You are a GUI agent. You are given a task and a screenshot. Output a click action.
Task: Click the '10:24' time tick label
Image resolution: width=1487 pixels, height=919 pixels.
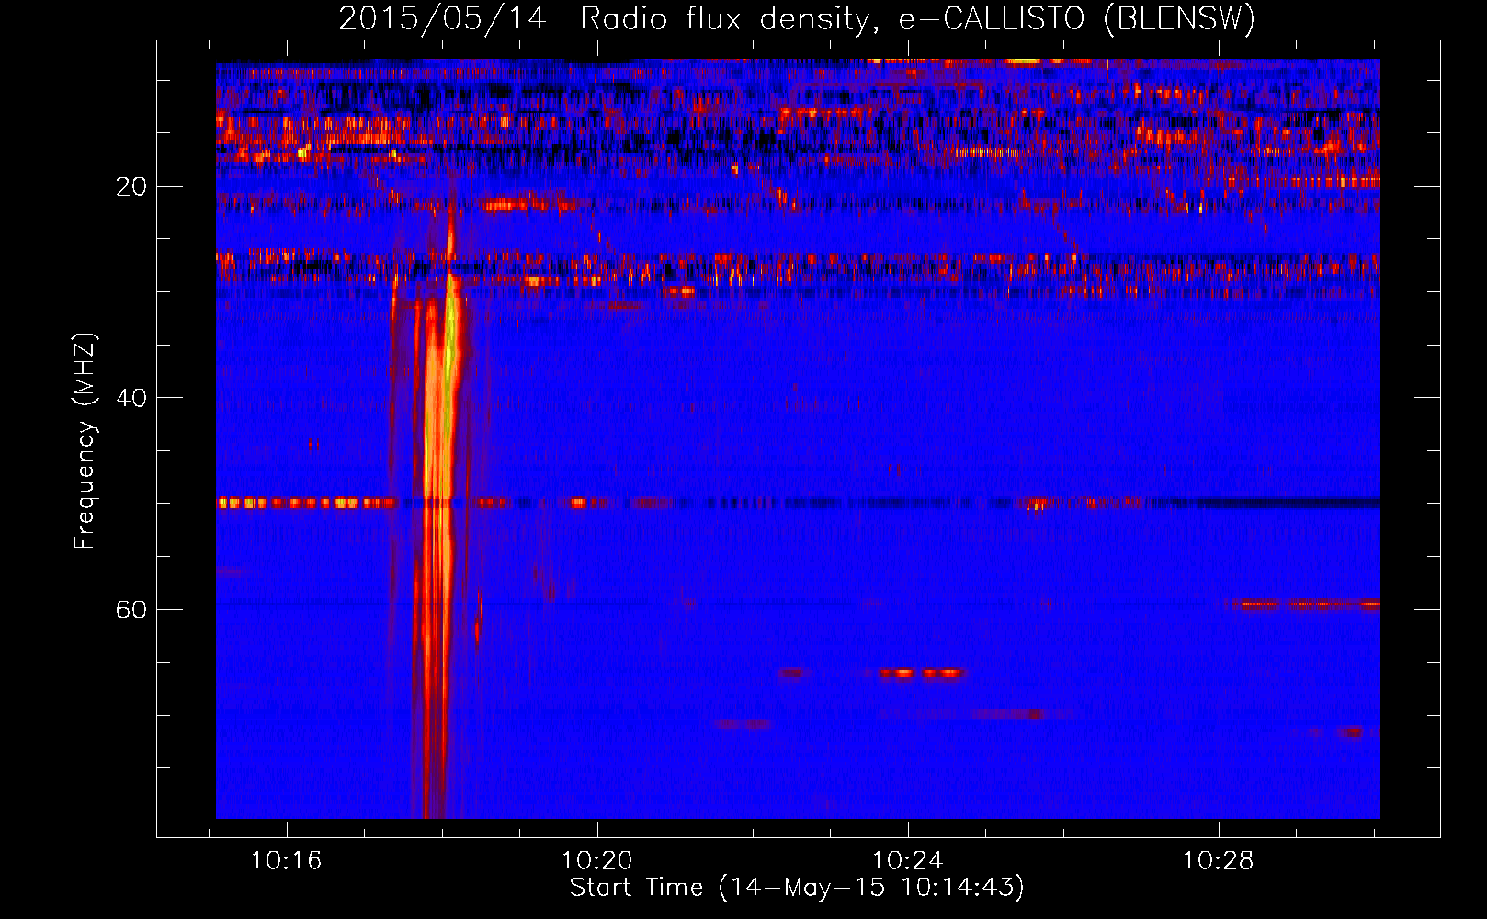point(908,861)
